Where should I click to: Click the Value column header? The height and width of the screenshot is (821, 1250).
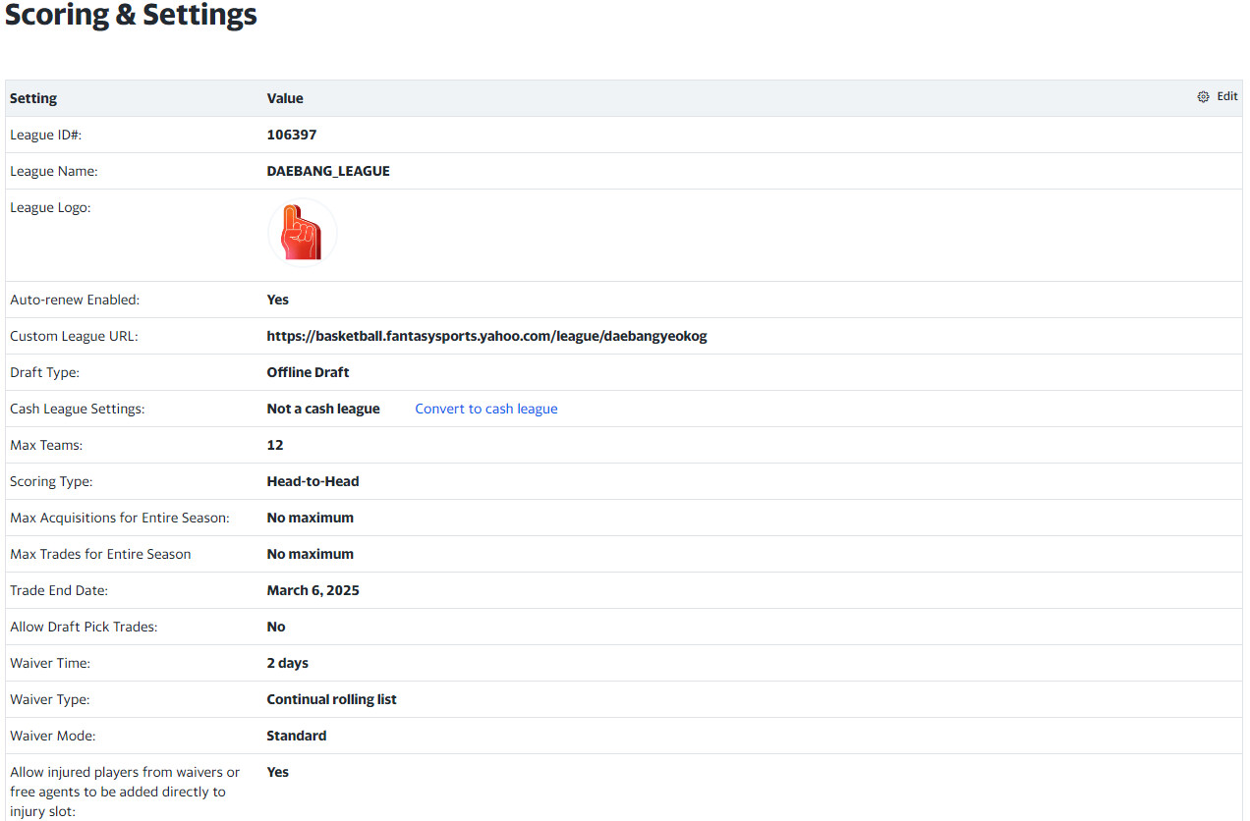pos(285,98)
